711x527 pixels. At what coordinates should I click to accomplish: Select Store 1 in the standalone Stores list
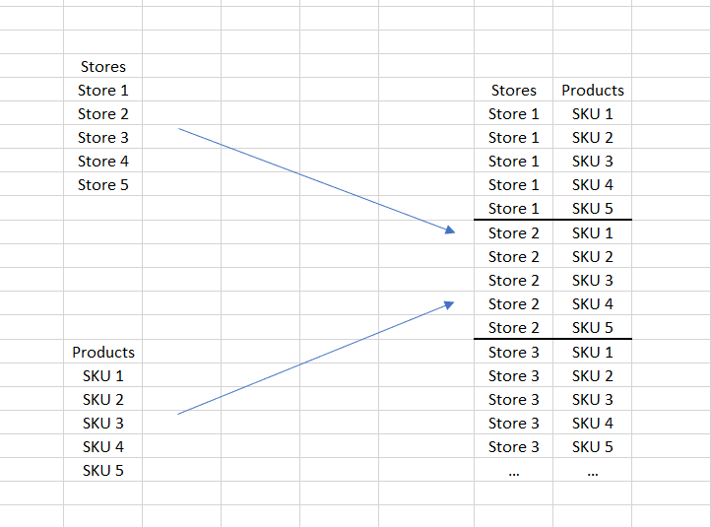(103, 91)
